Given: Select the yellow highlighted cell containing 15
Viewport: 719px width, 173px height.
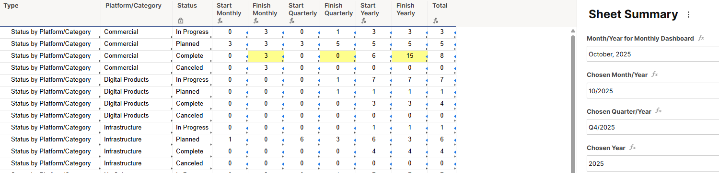Looking at the screenshot, I should point(410,56).
